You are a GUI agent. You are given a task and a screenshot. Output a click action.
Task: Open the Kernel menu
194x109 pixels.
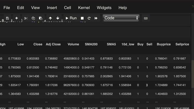click(84, 8)
